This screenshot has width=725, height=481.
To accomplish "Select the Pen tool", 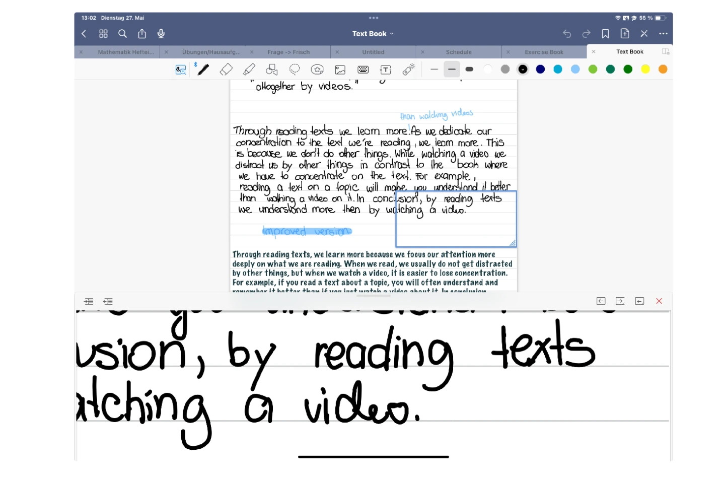I will (203, 70).
